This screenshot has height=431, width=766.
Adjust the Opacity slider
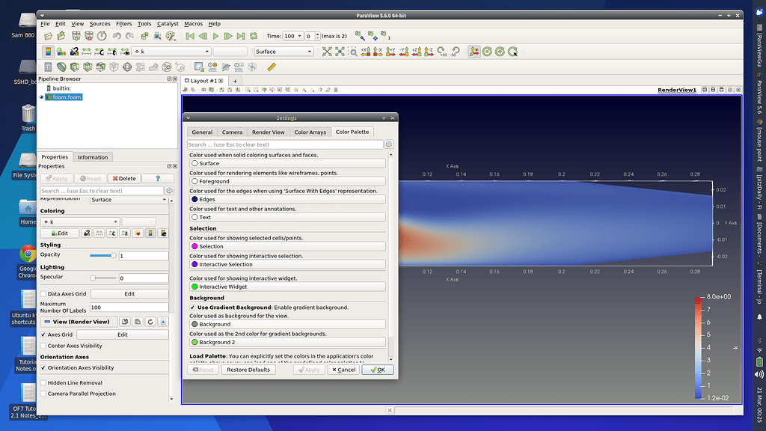tap(103, 256)
